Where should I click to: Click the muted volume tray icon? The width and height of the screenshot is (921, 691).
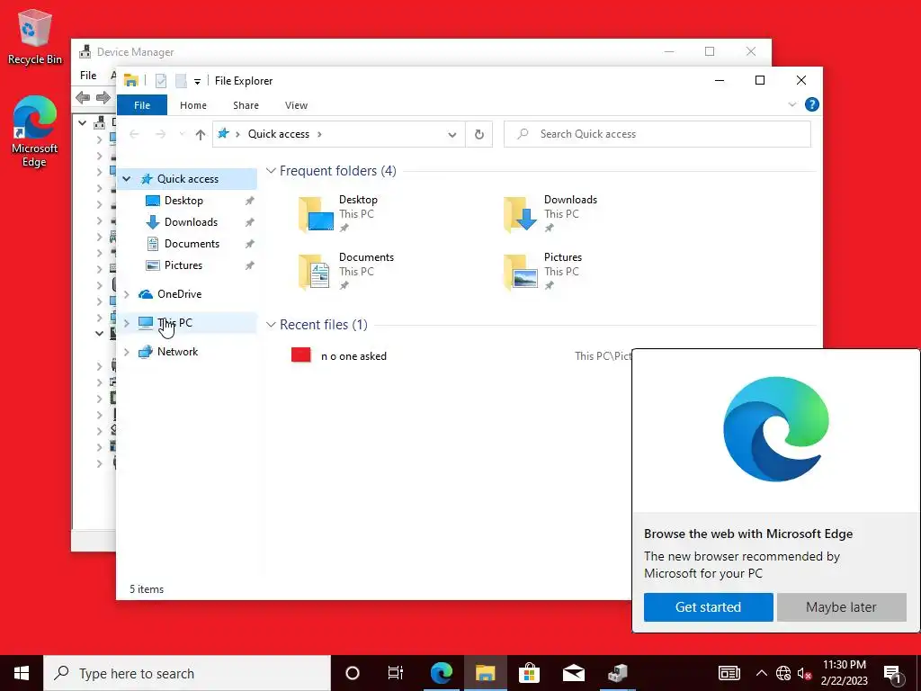804,673
